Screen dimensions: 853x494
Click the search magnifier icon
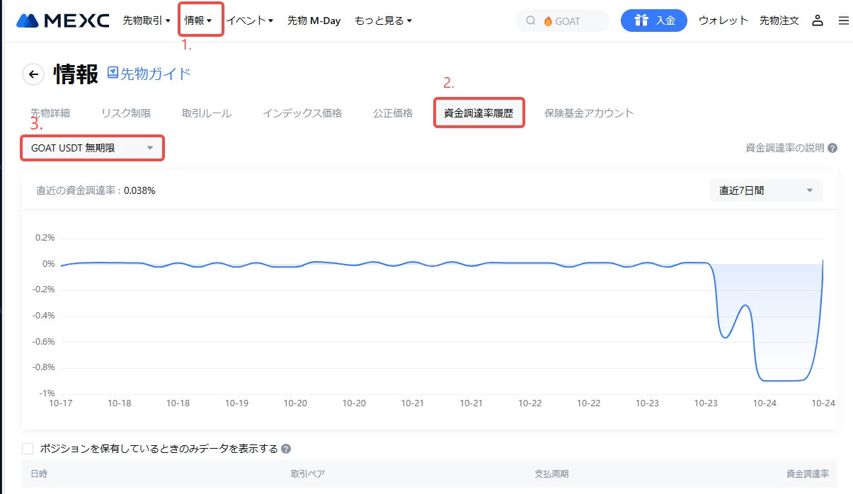(x=531, y=21)
